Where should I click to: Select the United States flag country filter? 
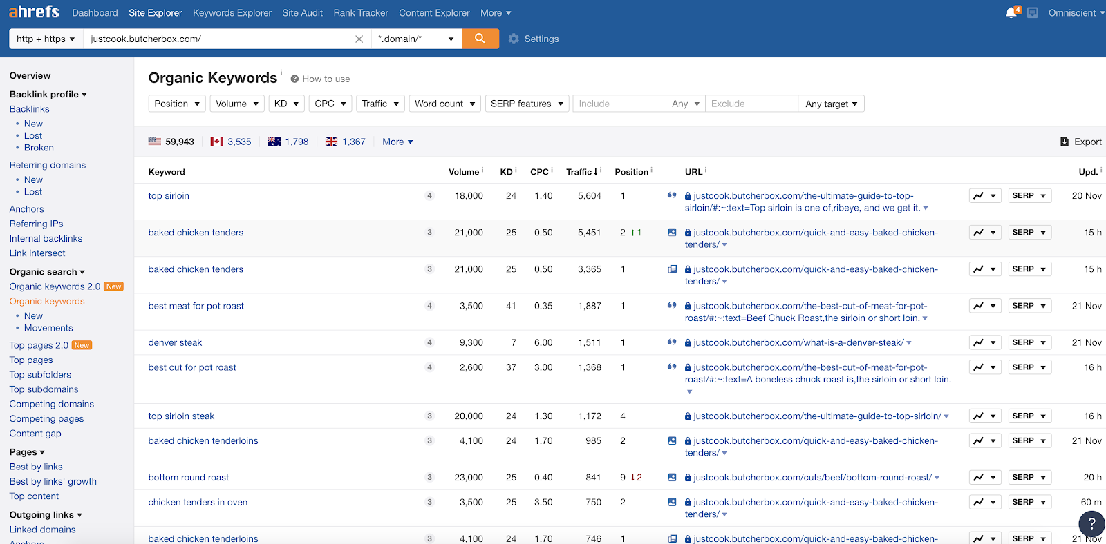click(155, 142)
